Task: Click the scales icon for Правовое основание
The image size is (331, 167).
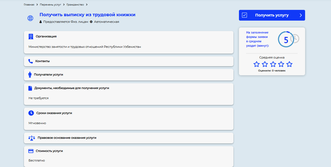Action: 32,138
